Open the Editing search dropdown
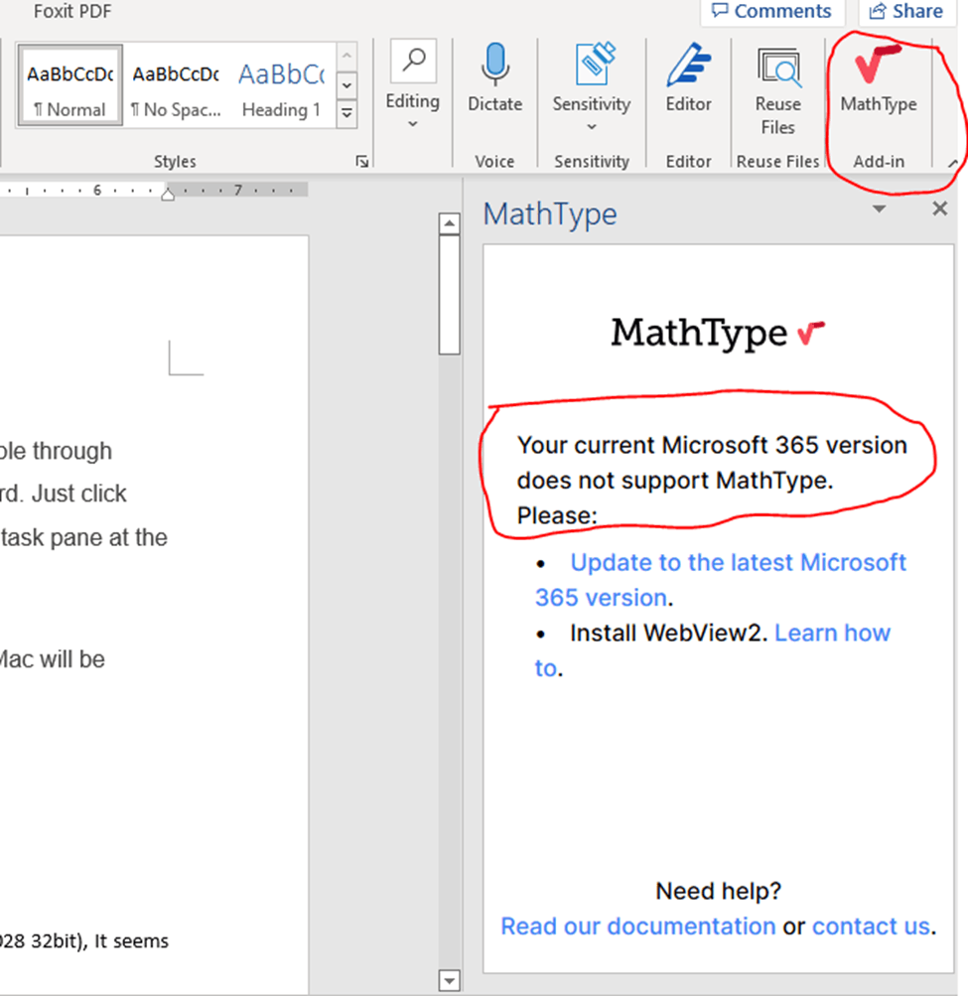Image resolution: width=968 pixels, height=996 pixels. click(413, 83)
